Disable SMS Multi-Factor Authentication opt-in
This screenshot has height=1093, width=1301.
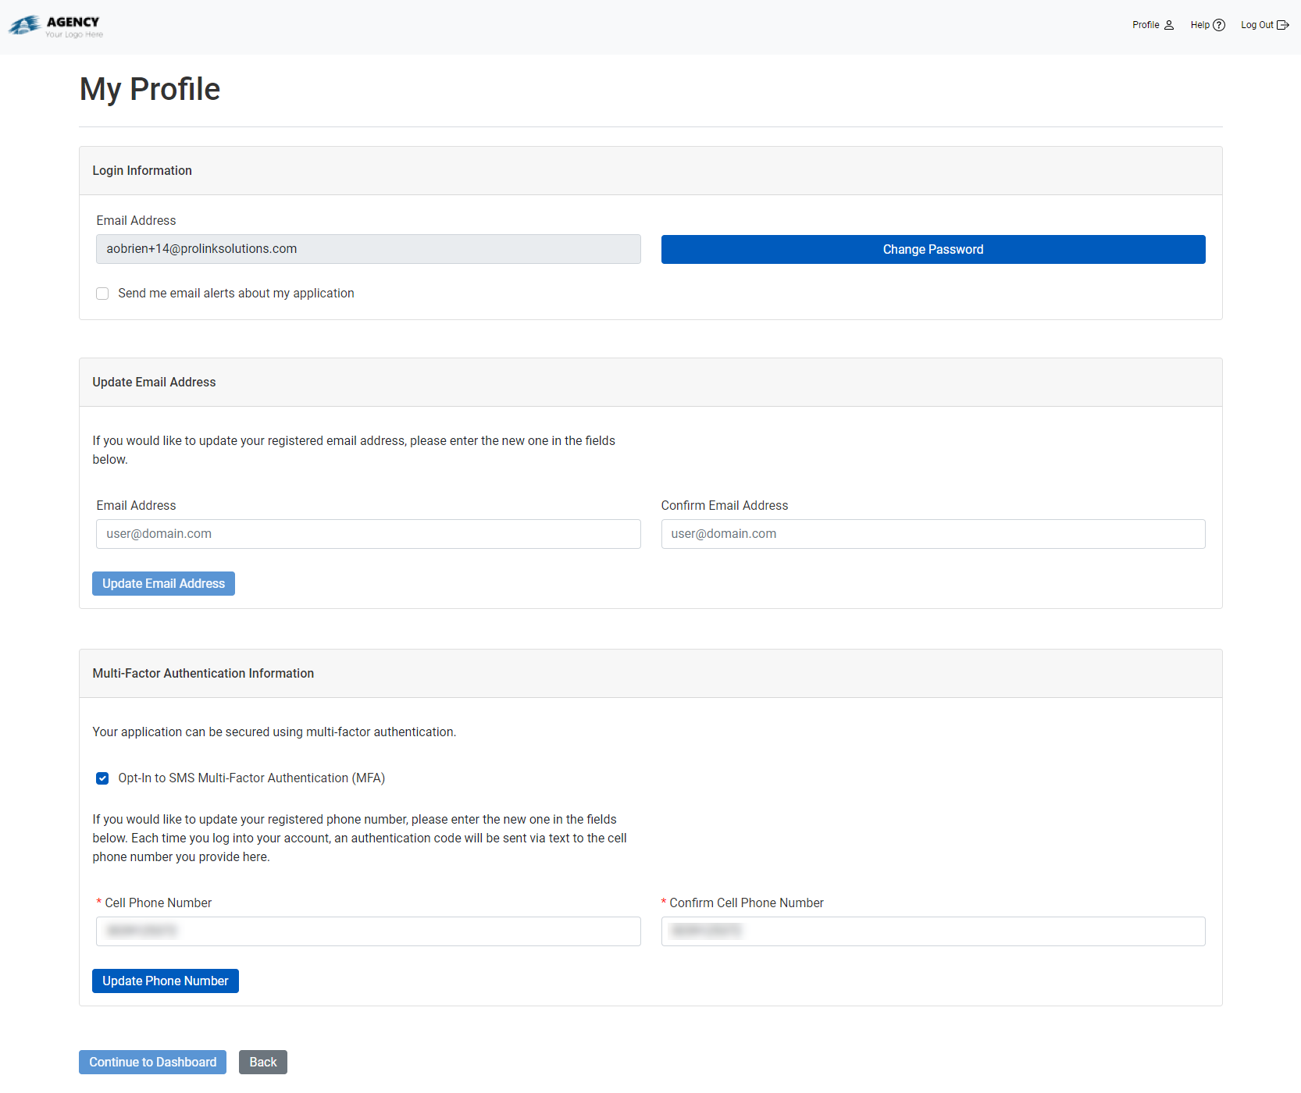click(102, 778)
